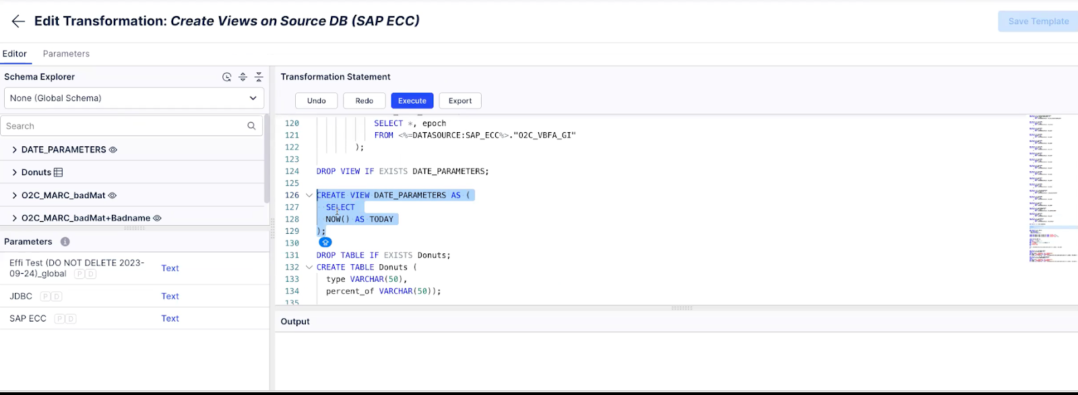Run the statement with the Execute button

pos(412,101)
